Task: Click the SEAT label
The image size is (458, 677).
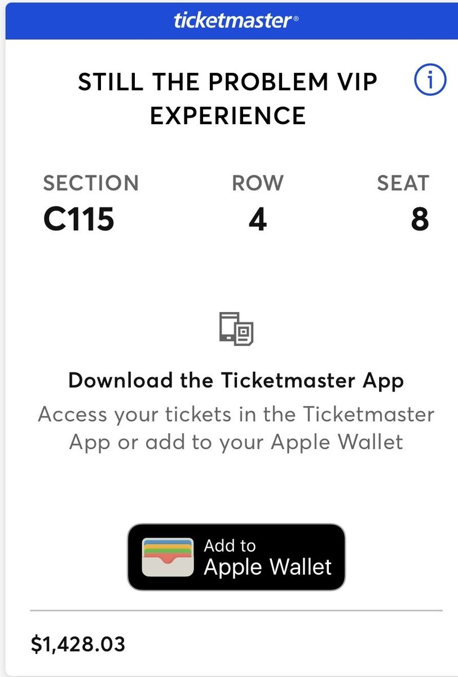Action: click(403, 183)
